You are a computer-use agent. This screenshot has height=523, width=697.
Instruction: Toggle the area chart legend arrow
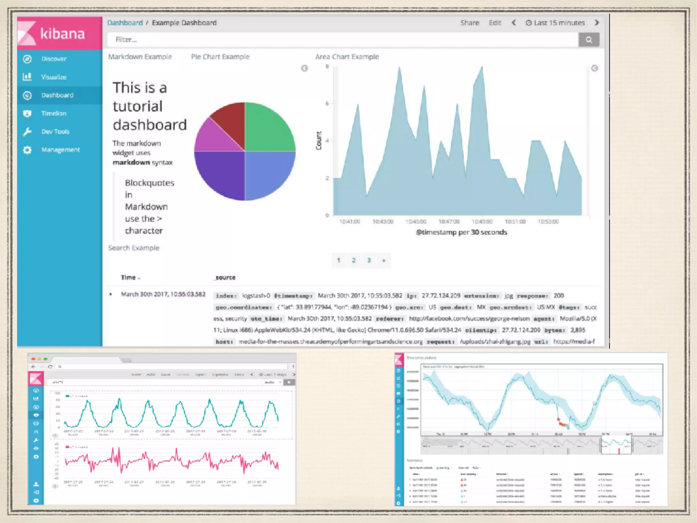tap(595, 68)
